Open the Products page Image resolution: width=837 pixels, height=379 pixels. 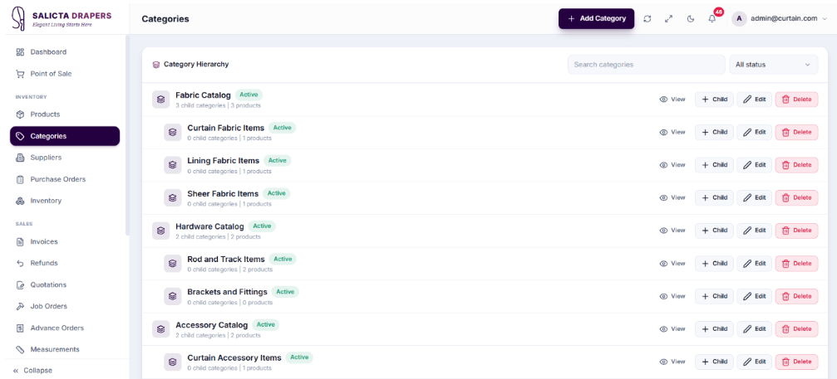(x=65, y=114)
